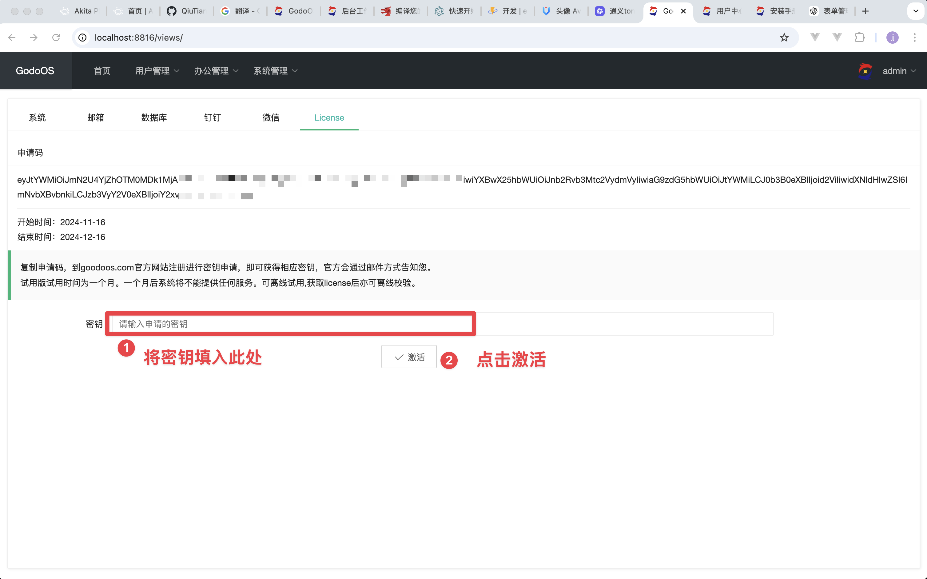
Task: Click the site info icon in the address bar
Action: pyautogui.click(x=82, y=38)
